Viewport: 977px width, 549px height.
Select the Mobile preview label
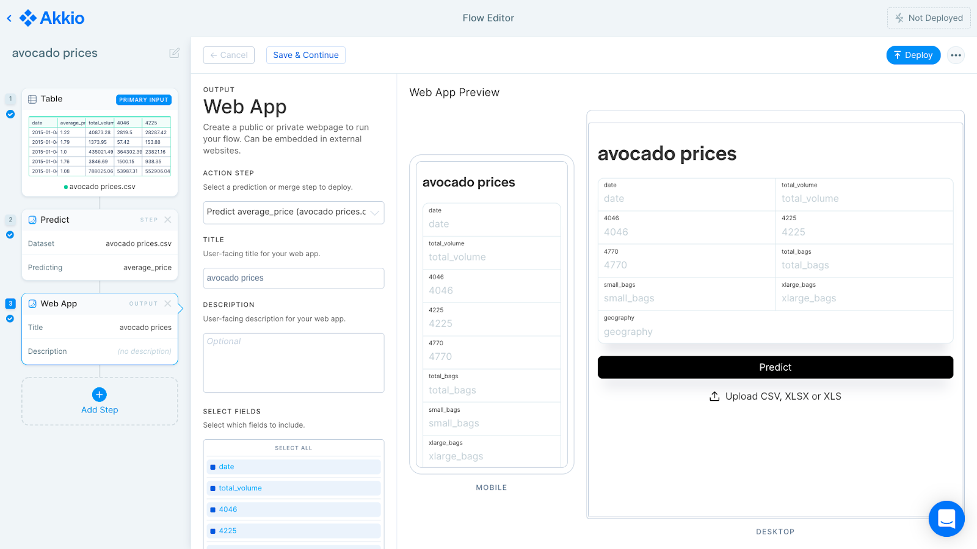click(x=492, y=487)
